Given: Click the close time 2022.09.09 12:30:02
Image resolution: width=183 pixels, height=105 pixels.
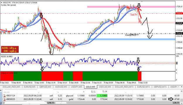Looking at the screenshot, I should [x=123, y=99].
